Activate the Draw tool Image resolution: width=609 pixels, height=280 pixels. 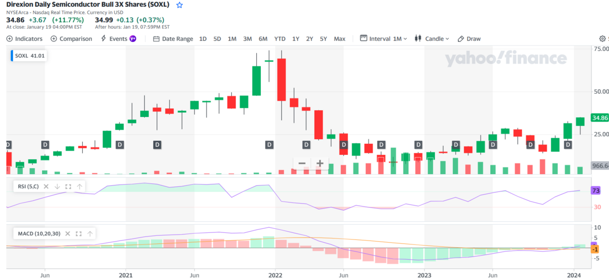click(x=469, y=38)
